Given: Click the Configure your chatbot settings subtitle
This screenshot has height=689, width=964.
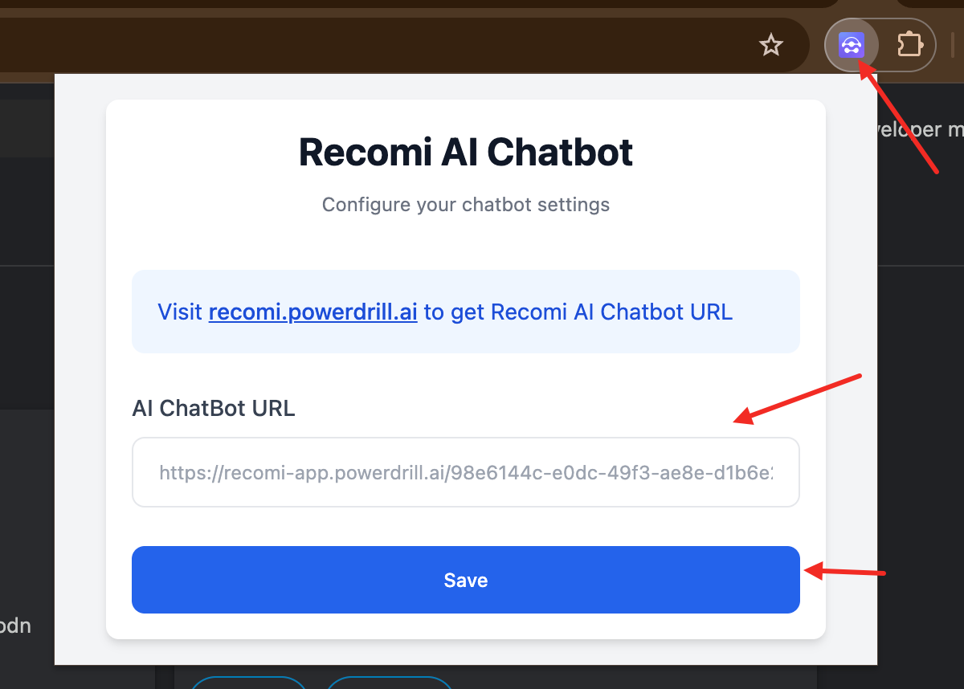Looking at the screenshot, I should pos(466,205).
